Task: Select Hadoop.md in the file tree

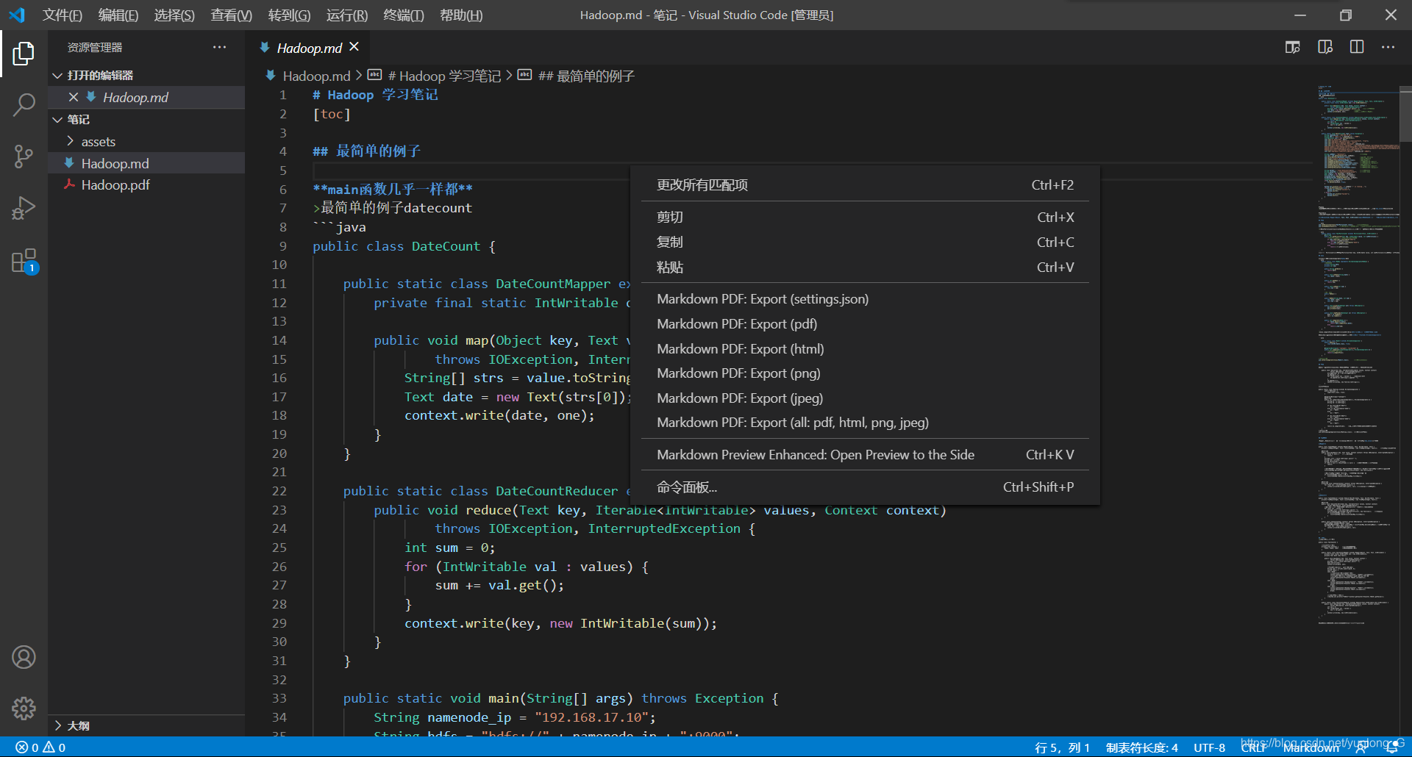Action: coord(147,163)
